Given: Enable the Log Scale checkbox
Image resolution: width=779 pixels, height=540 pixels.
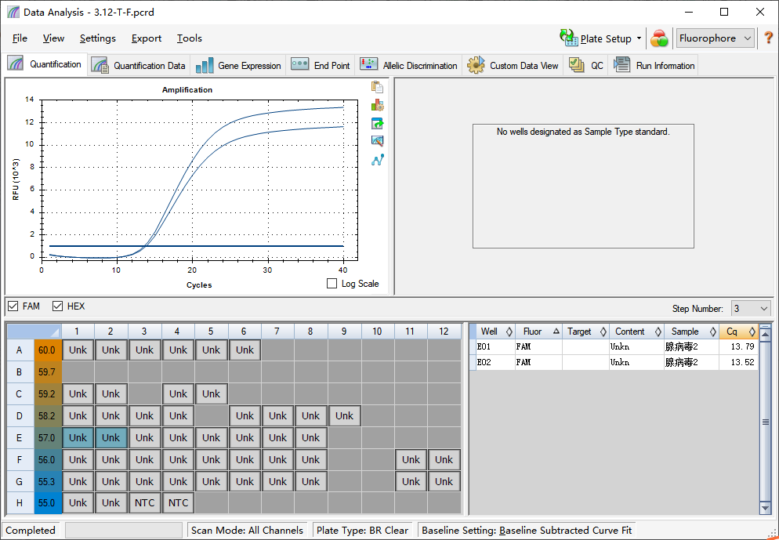Looking at the screenshot, I should 332,283.
